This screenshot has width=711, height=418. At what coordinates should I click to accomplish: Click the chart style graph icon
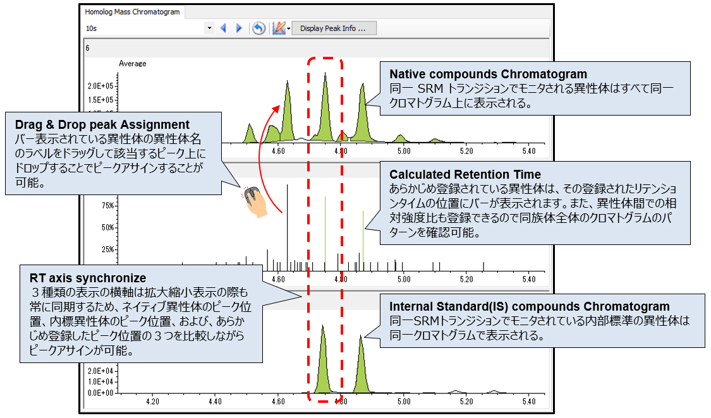(278, 28)
